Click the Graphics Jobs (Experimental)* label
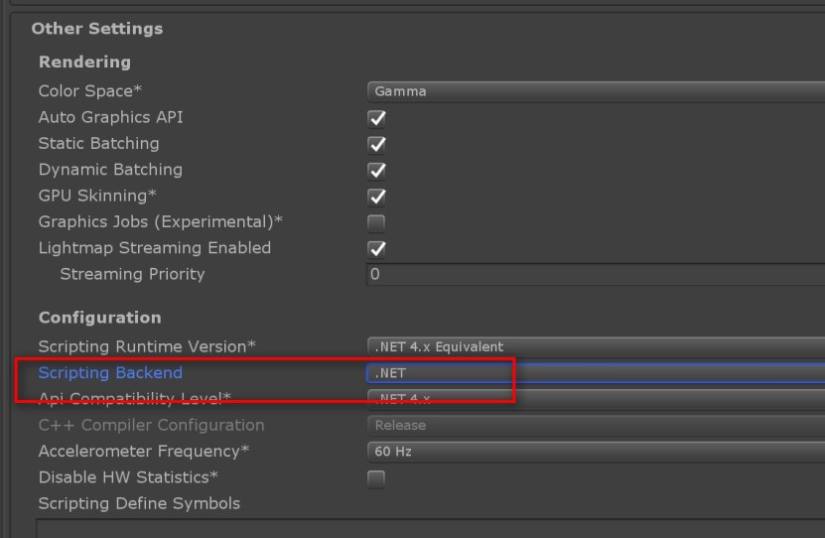 [x=161, y=222]
